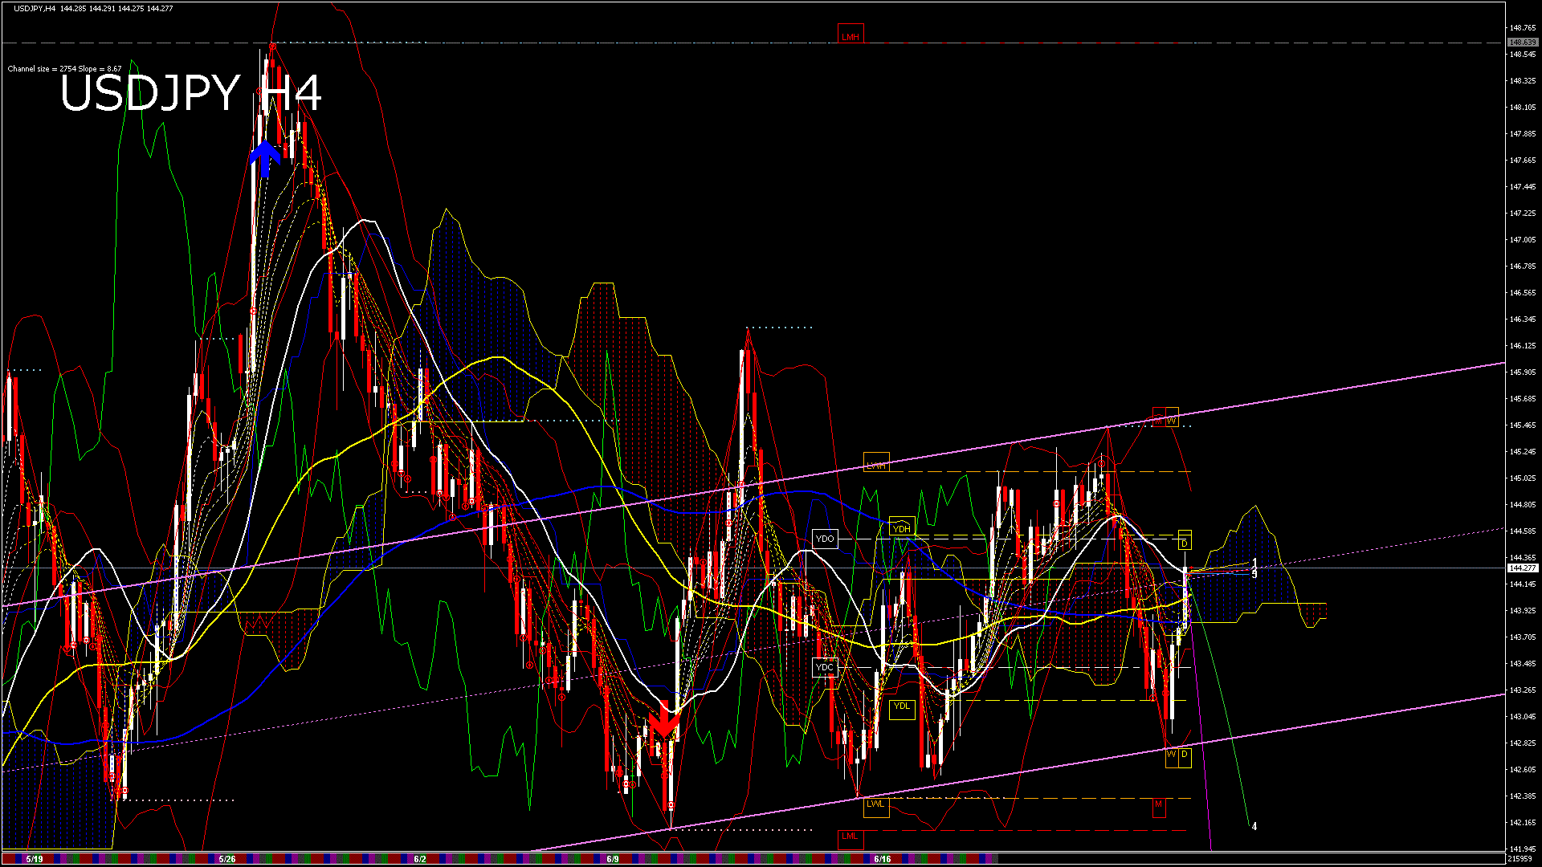
Task: Click the red down arrow sell signal
Action: click(663, 721)
